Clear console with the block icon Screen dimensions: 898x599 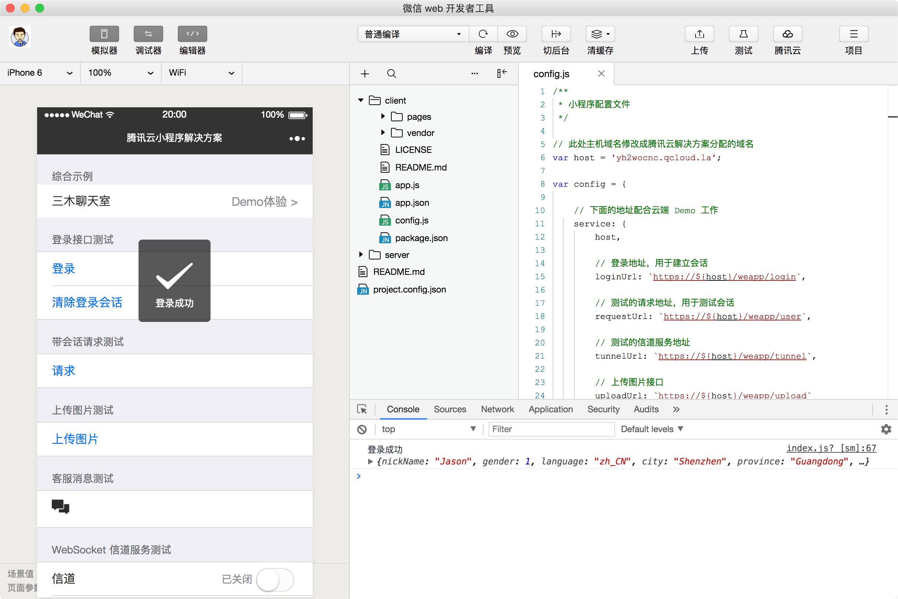point(362,429)
